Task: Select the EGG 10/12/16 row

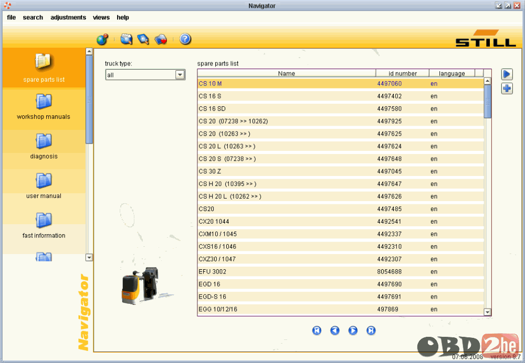Action: tap(341, 309)
